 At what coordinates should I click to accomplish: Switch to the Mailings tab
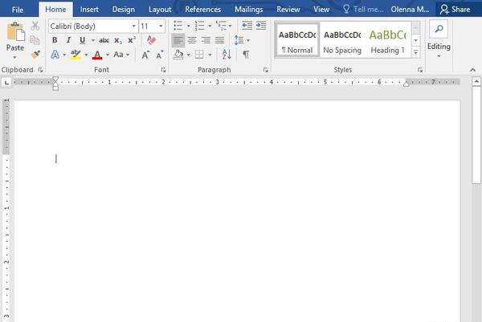[249, 10]
